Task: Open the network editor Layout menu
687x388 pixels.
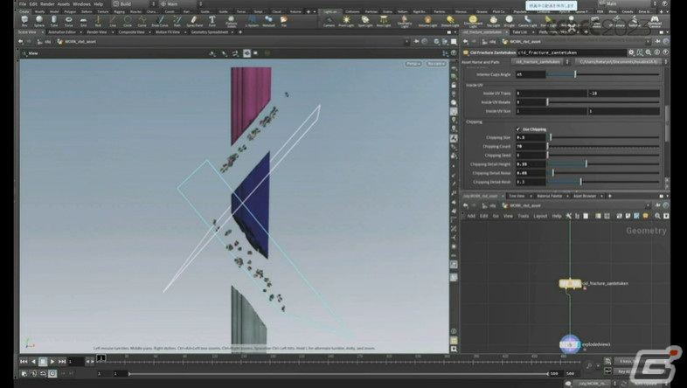Action: (540, 216)
